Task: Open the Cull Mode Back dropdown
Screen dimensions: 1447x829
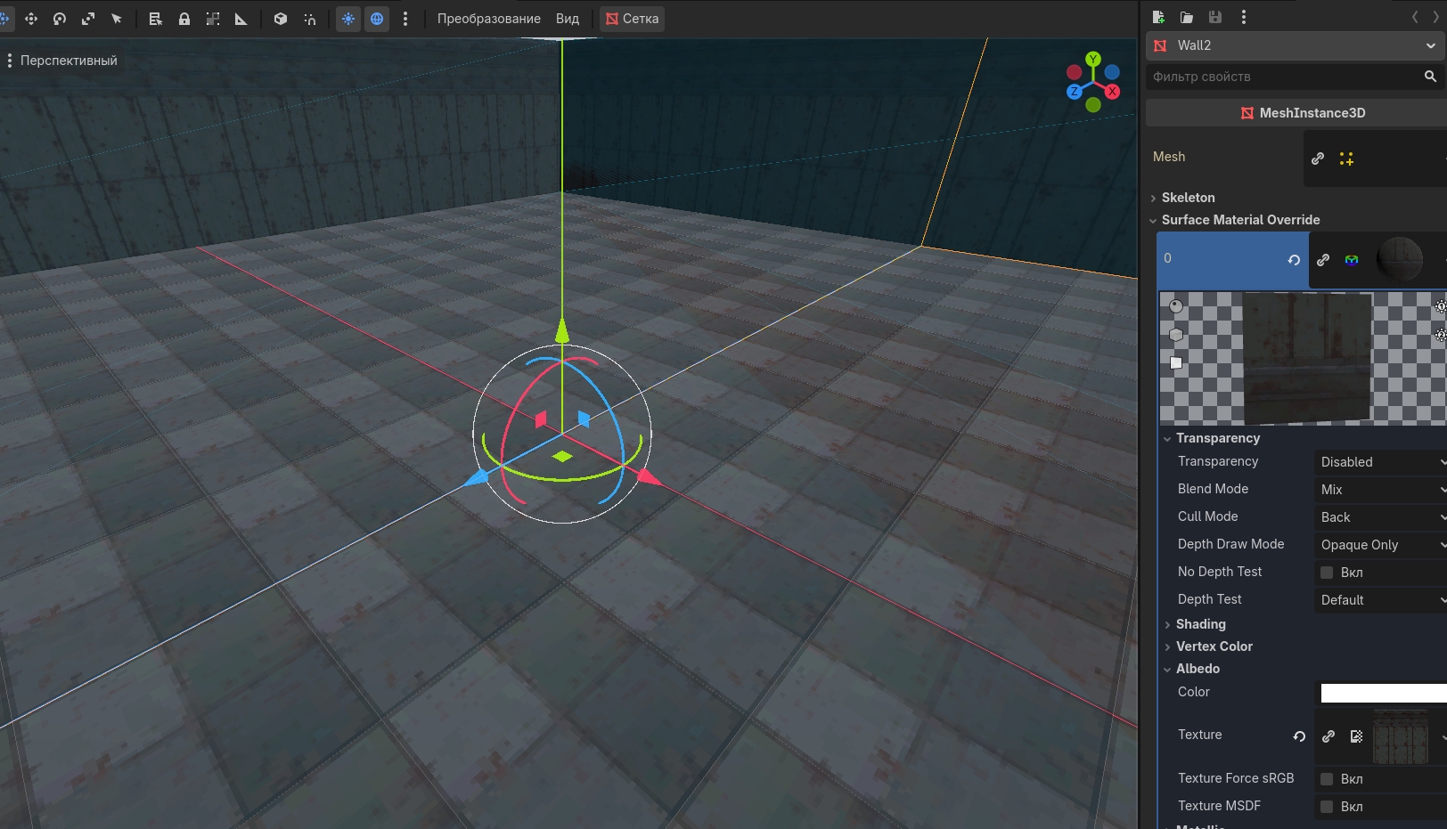Action: (x=1380, y=517)
